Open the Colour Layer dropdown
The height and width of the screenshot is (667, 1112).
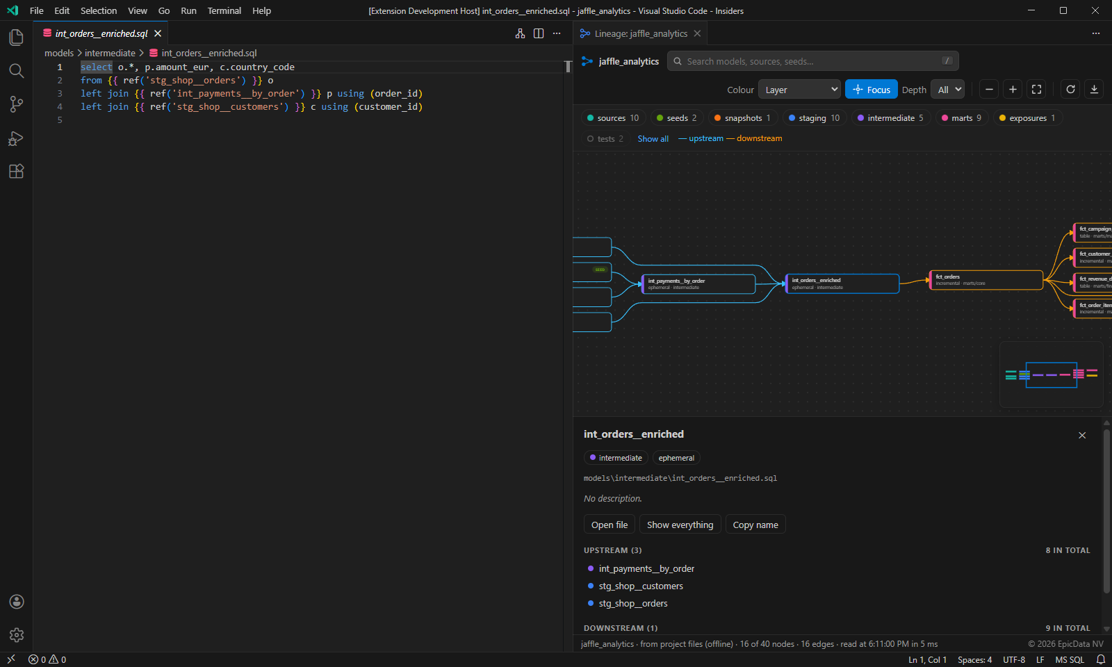(799, 90)
